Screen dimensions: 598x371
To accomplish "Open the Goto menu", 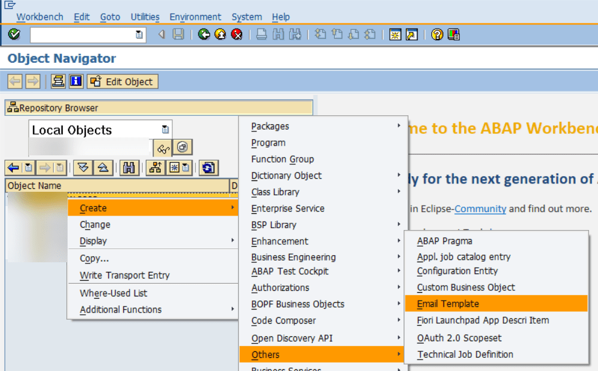I will 110,17.
